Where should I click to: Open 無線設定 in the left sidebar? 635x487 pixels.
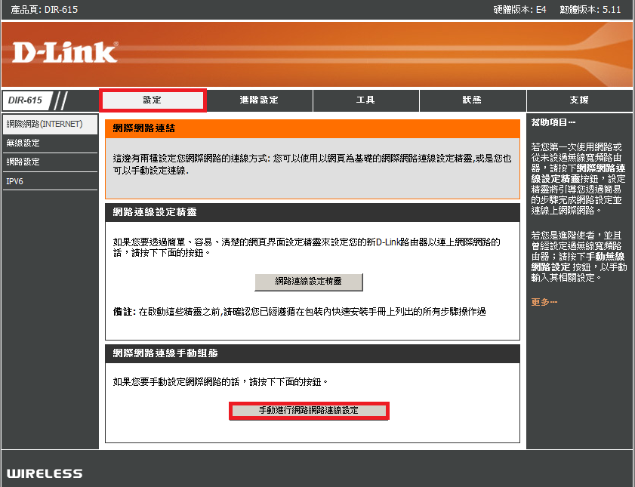(x=23, y=143)
